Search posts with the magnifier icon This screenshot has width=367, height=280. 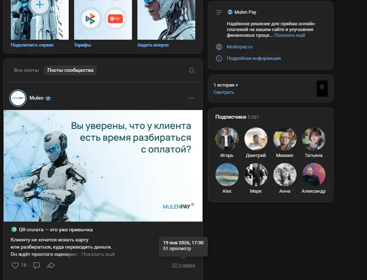pyautogui.click(x=192, y=70)
